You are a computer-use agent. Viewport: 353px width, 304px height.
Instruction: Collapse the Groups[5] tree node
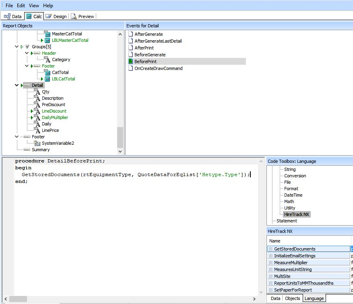pos(17,46)
